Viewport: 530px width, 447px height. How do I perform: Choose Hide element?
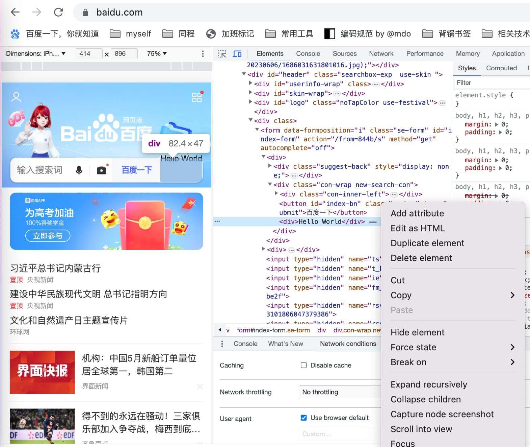click(x=418, y=332)
